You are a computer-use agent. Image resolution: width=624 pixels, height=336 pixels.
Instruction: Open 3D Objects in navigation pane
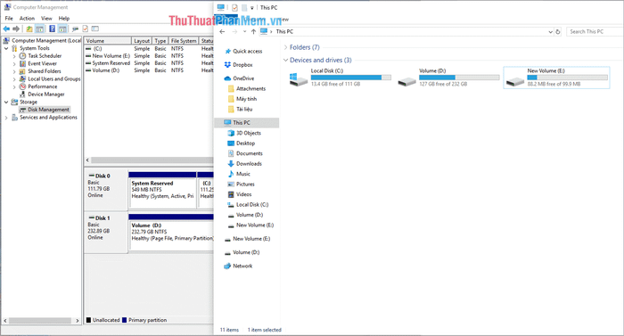(249, 133)
